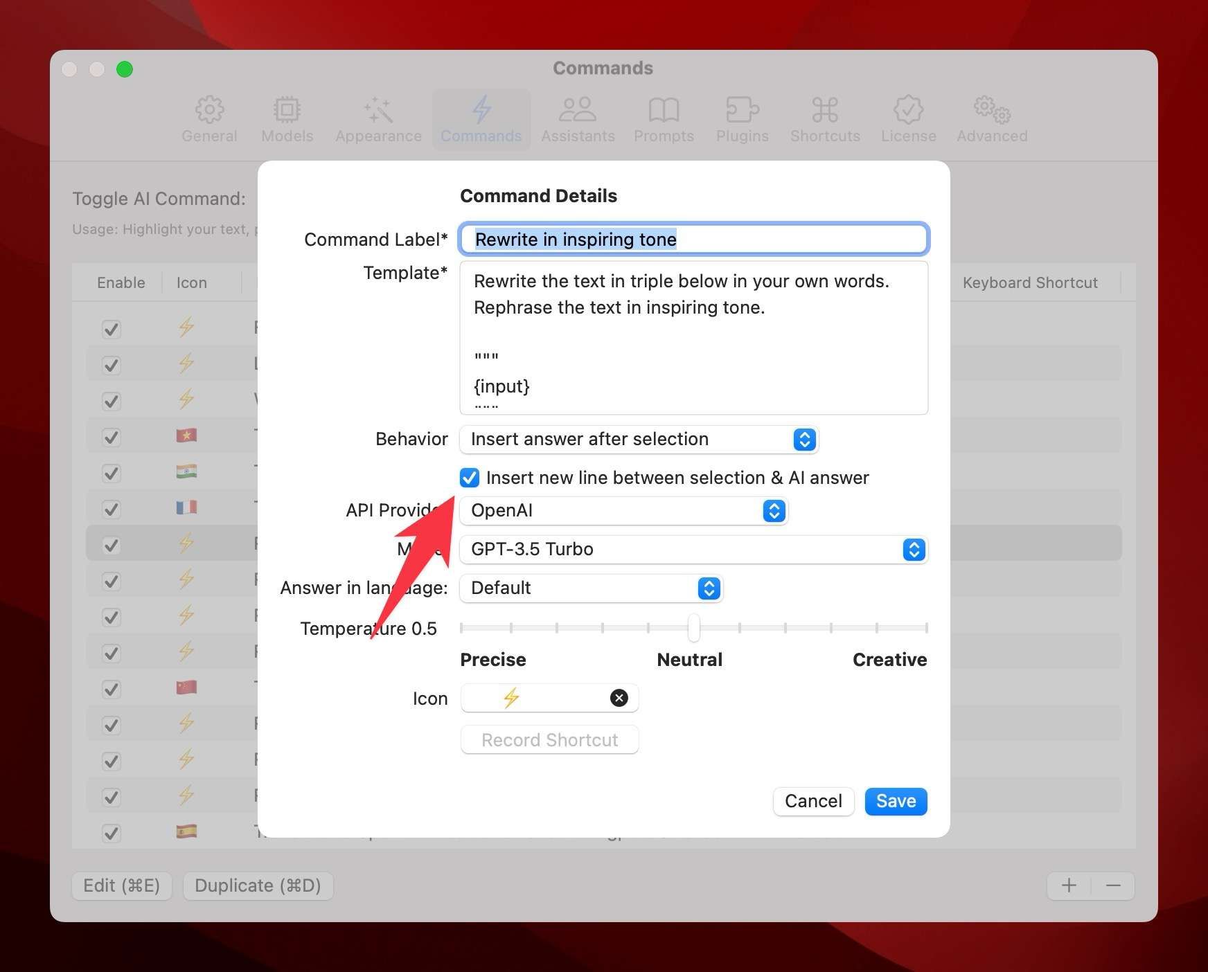Clear the selected lightning icon with the X
The height and width of the screenshot is (972, 1208).
click(619, 698)
